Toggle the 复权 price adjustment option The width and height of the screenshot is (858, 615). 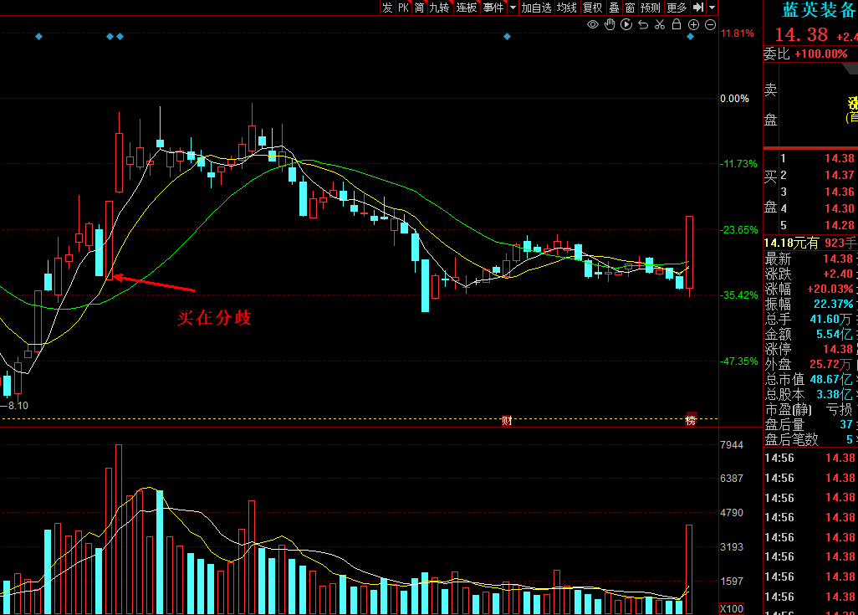pos(593,8)
